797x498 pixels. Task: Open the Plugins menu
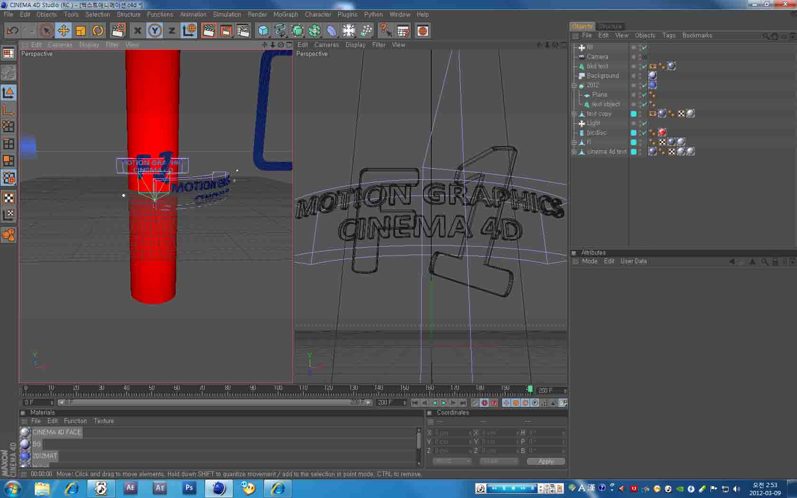coord(347,15)
